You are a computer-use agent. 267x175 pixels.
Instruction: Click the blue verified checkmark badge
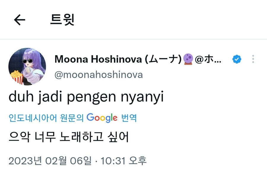click(236, 59)
